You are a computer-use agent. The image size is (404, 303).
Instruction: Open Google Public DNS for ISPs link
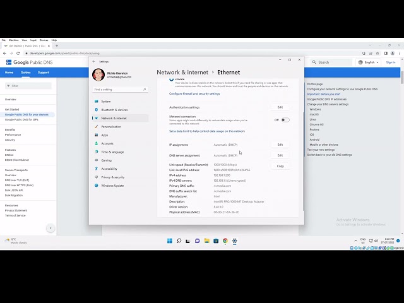[x=21, y=119]
